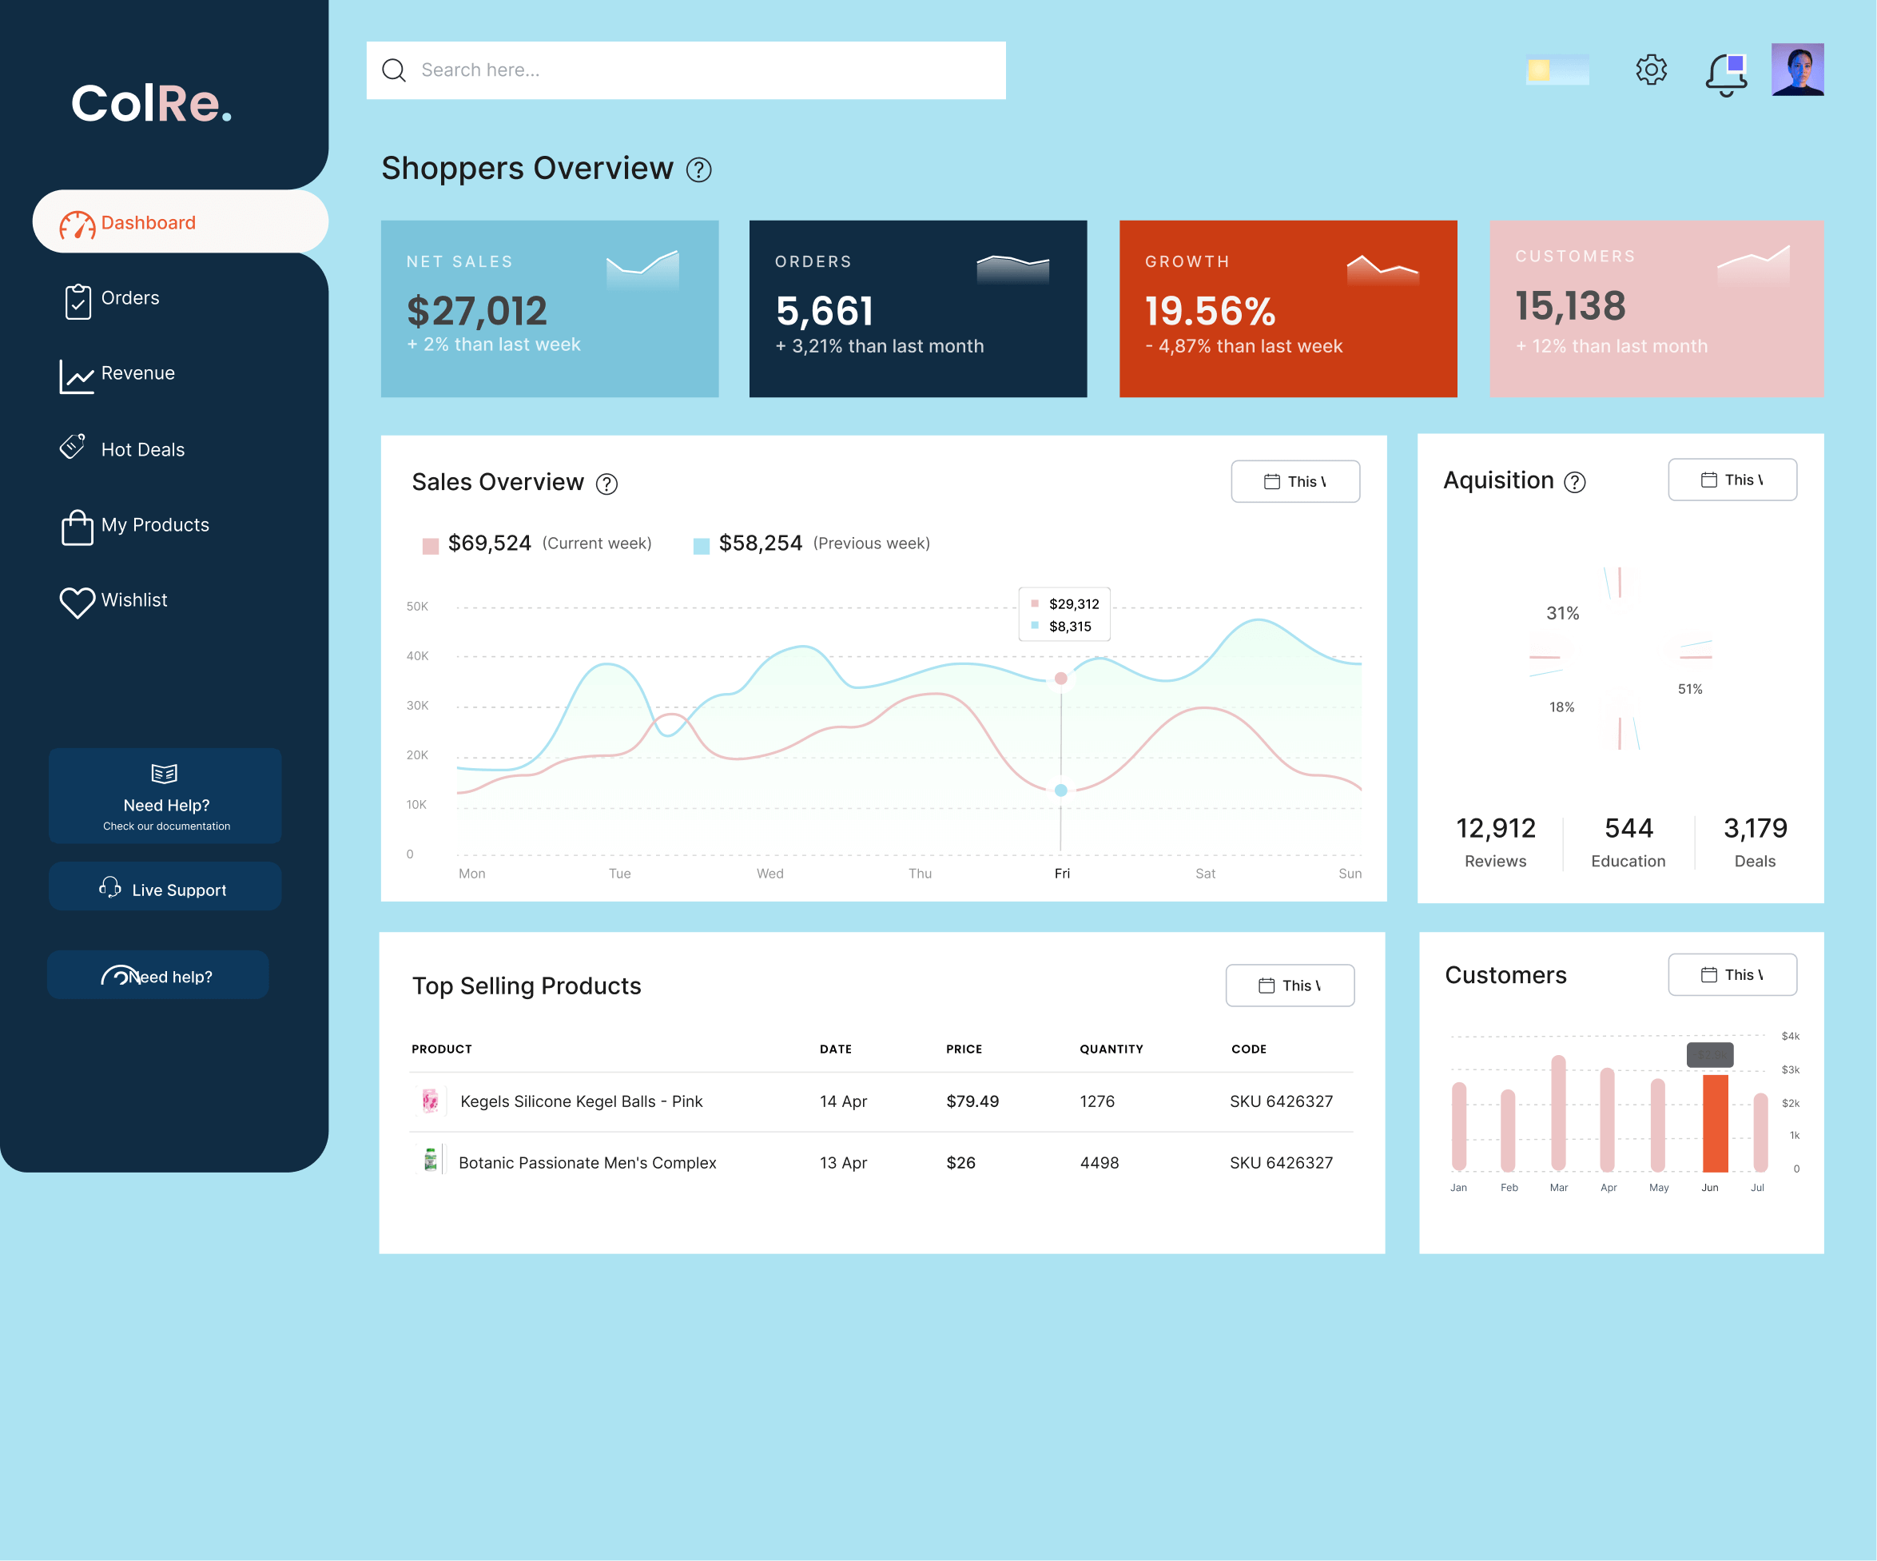Click the Wishlist heart icon
1877x1561 pixels.
click(x=77, y=602)
